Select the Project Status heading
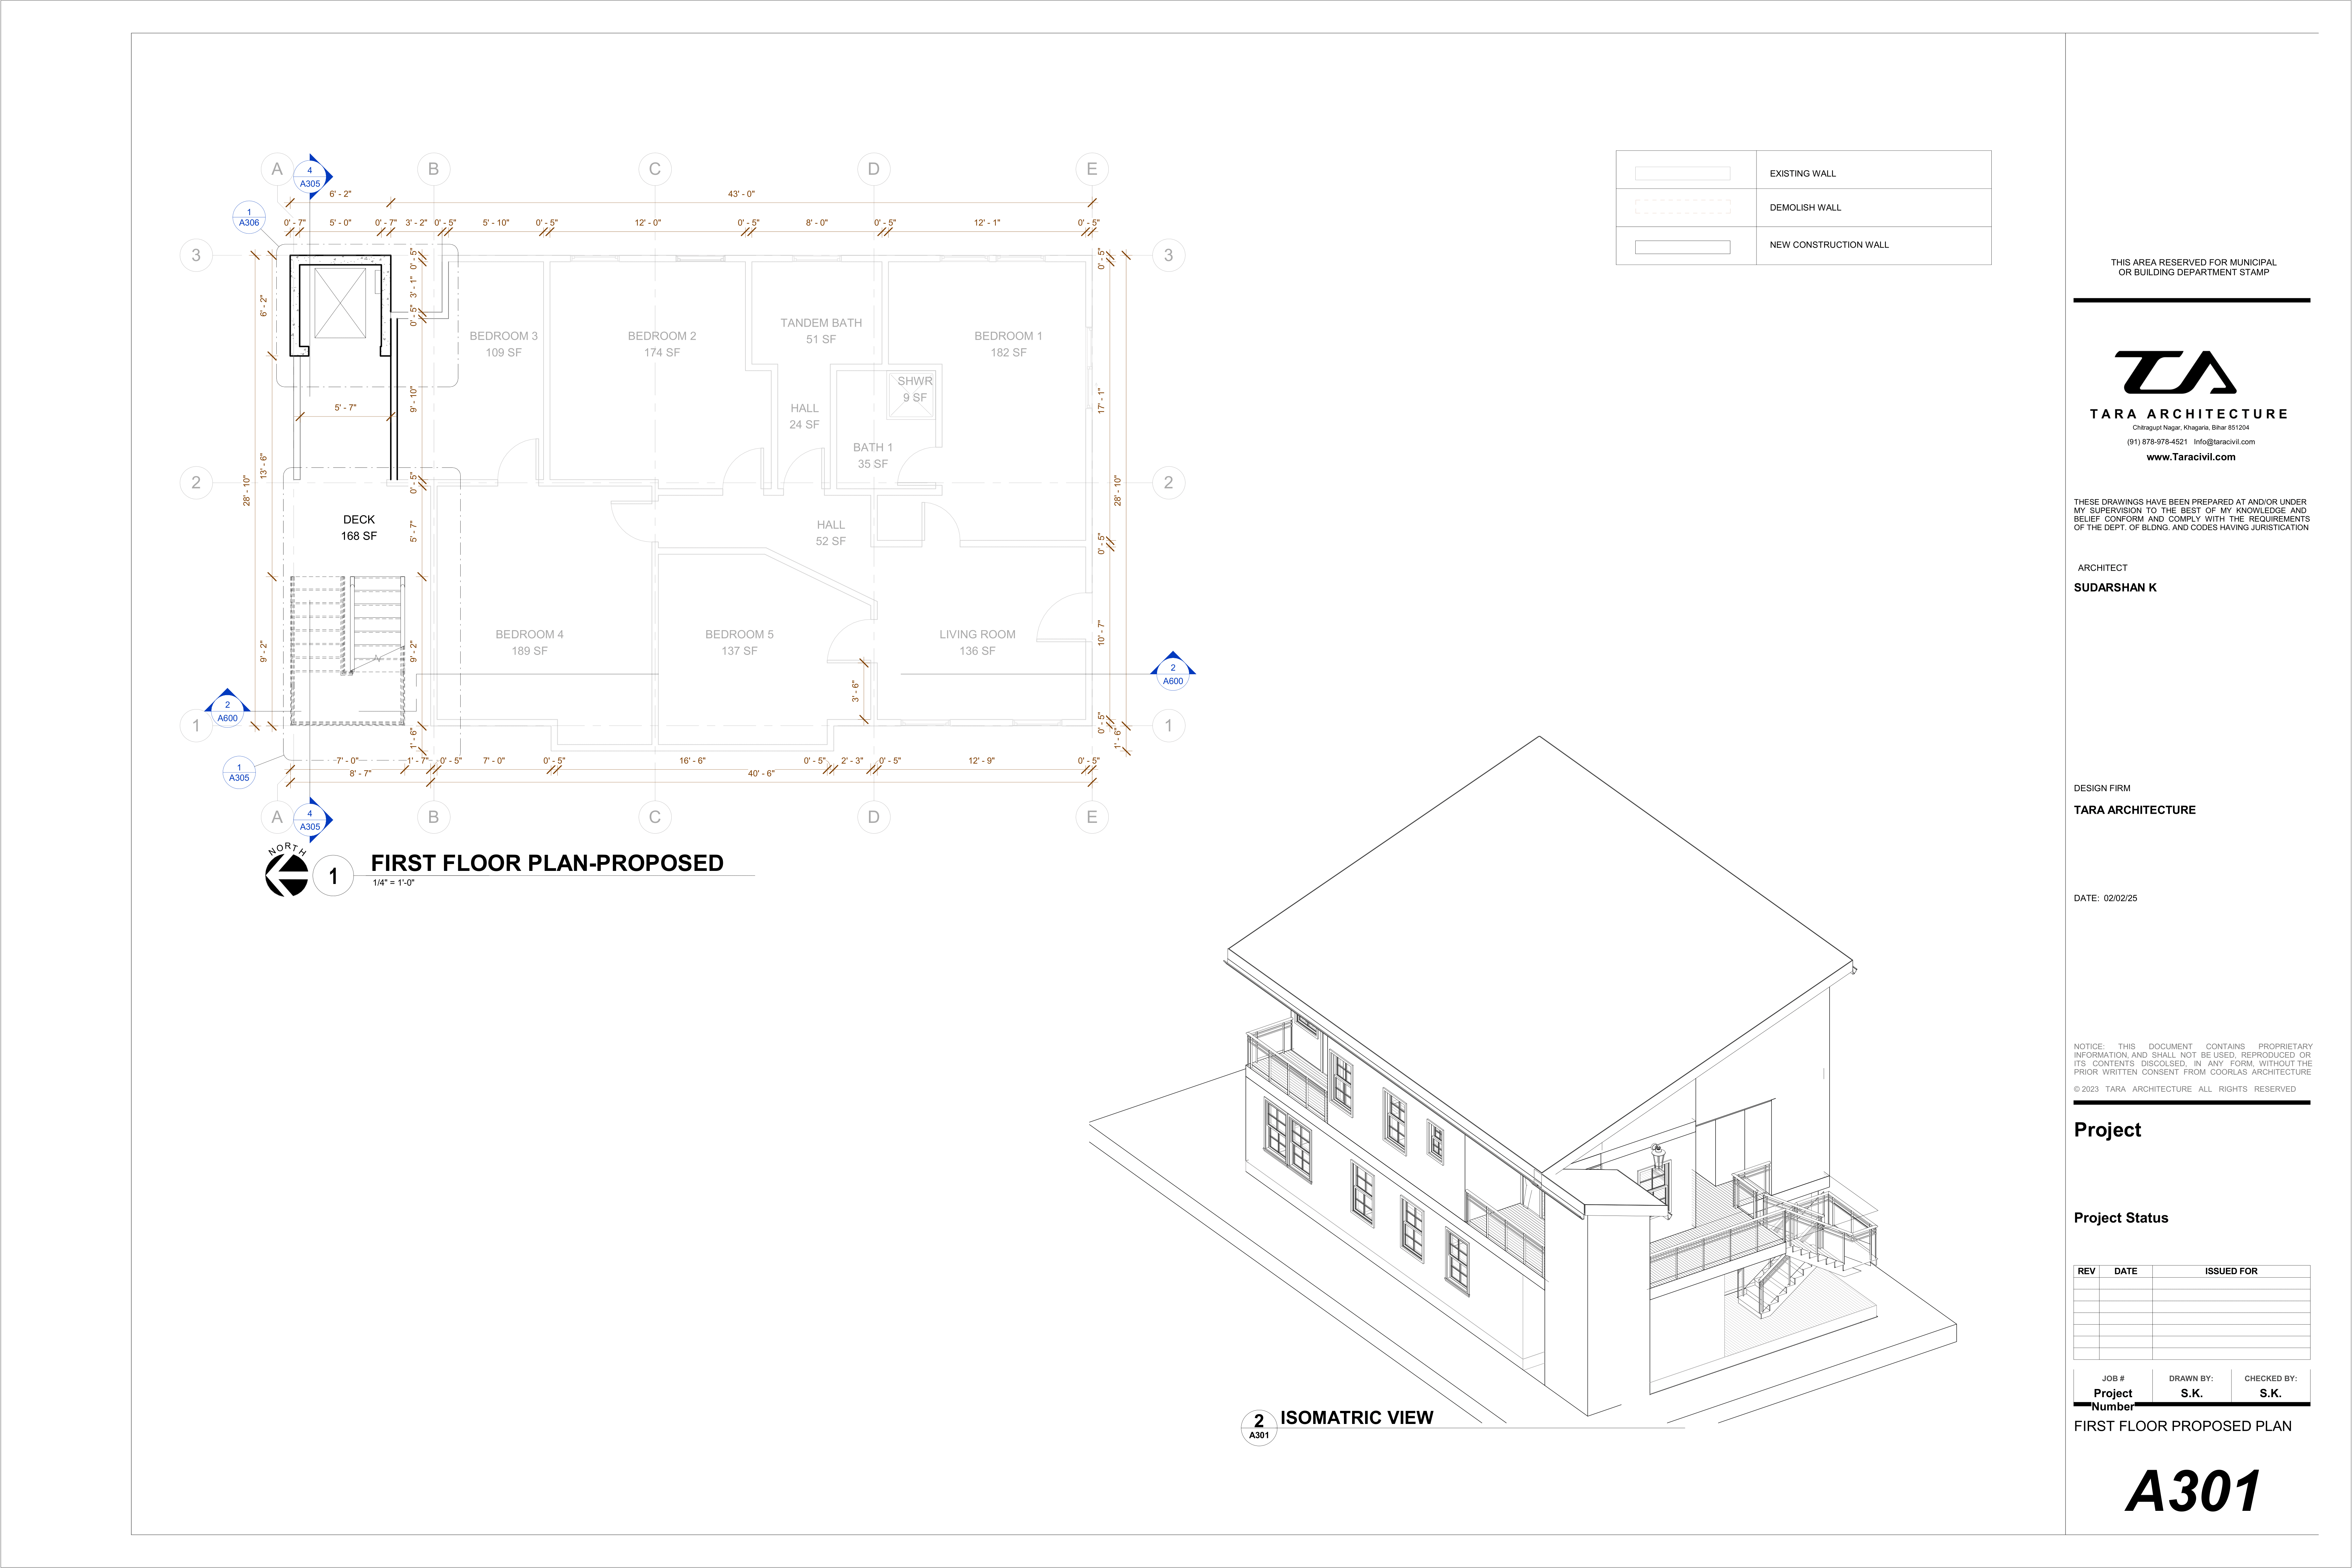Viewport: 2352px width, 1568px height. click(x=2121, y=1218)
